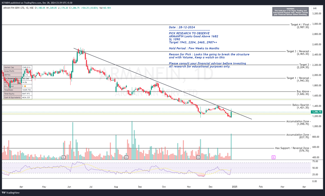Click the current price tag 1,286.75
Viewport: 325px width, 196px height.
(x=316, y=112)
